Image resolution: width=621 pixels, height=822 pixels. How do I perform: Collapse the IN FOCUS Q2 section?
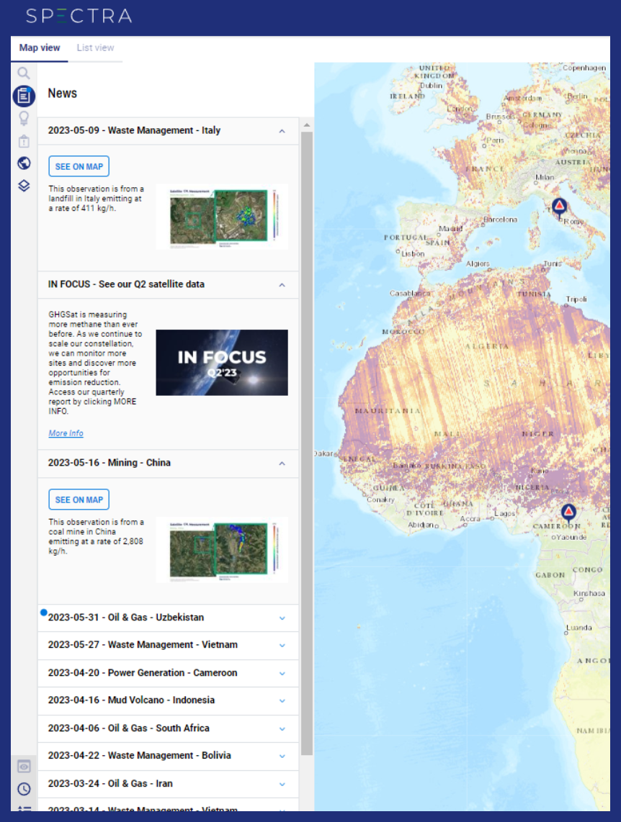tap(282, 285)
